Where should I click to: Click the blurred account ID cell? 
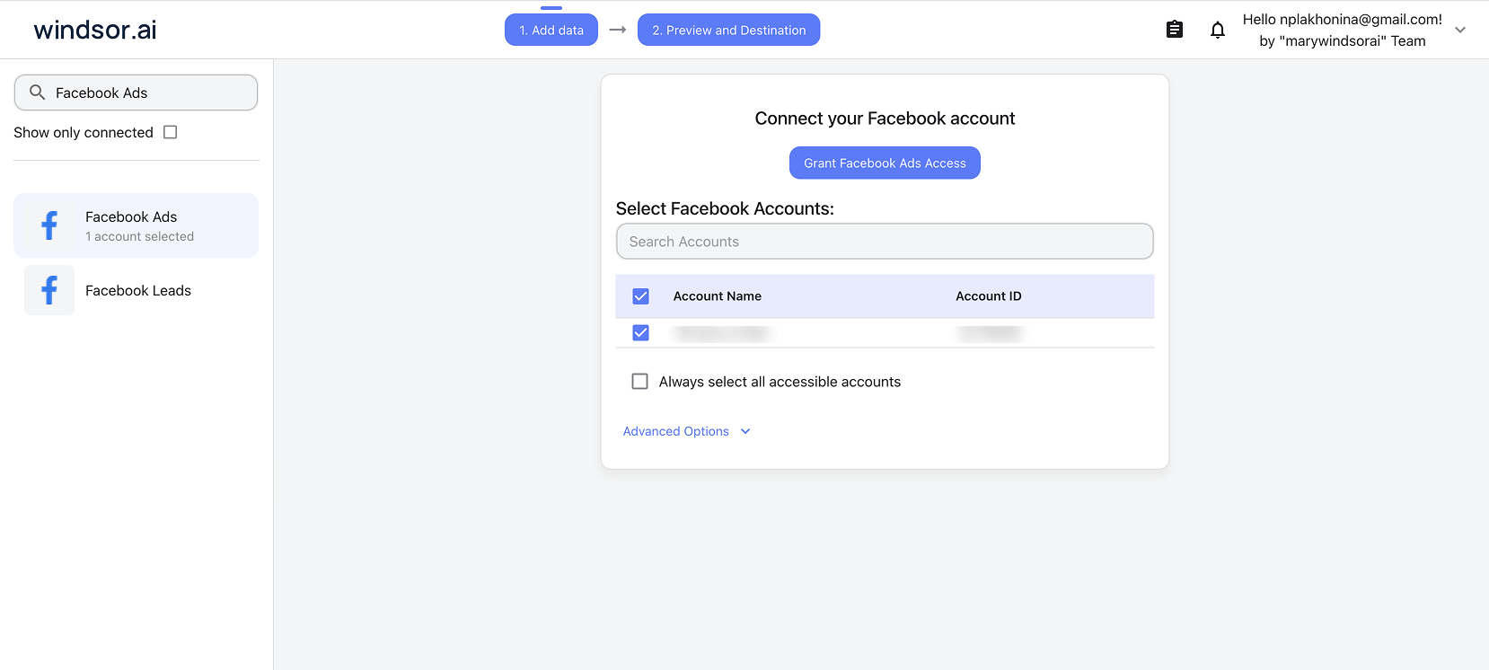pos(991,333)
